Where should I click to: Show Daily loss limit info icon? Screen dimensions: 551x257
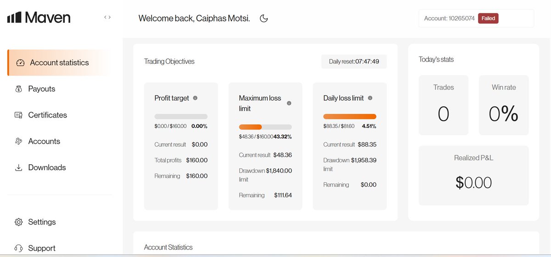pos(370,98)
